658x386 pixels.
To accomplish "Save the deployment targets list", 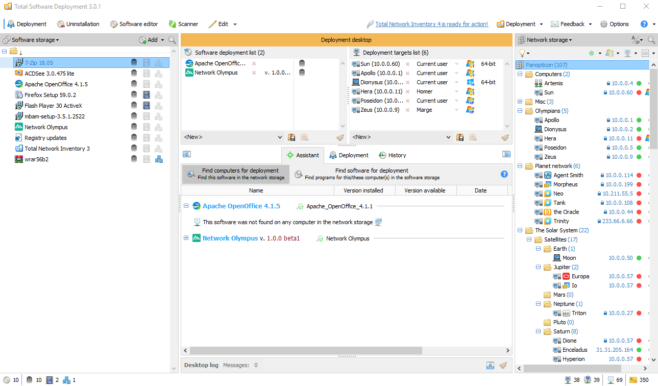I will 460,137.
